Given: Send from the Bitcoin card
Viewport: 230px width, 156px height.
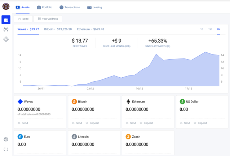Looking at the screenshot, I should (x=77, y=123).
